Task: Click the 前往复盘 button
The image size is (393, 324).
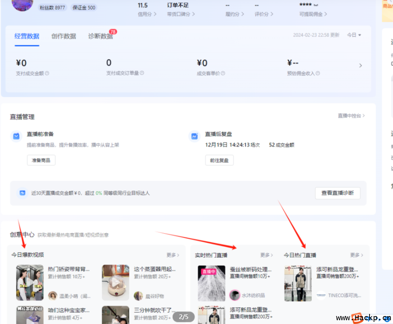Action: (219, 160)
